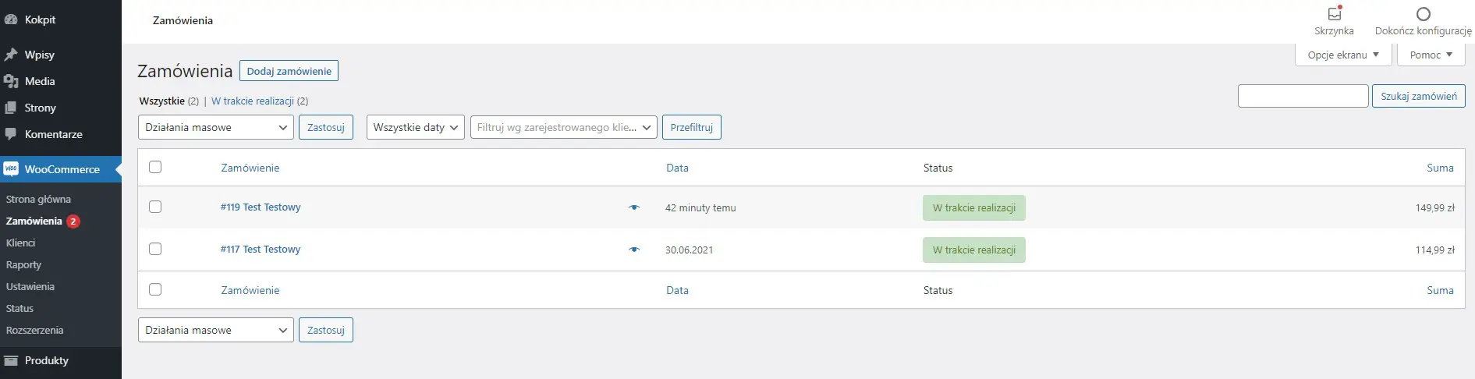1475x379 pixels.
Task: Go to Raporty in the sidebar
Action: (23, 264)
